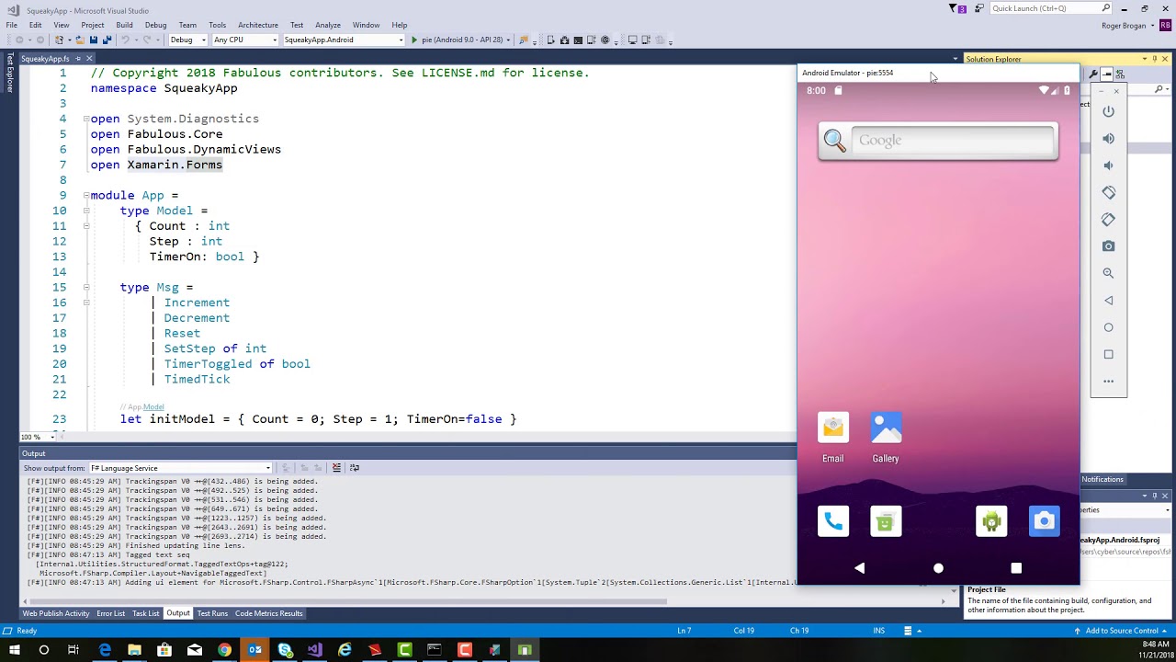This screenshot has width=1176, height=662.
Task: Open the Analyze menu
Action: click(328, 25)
